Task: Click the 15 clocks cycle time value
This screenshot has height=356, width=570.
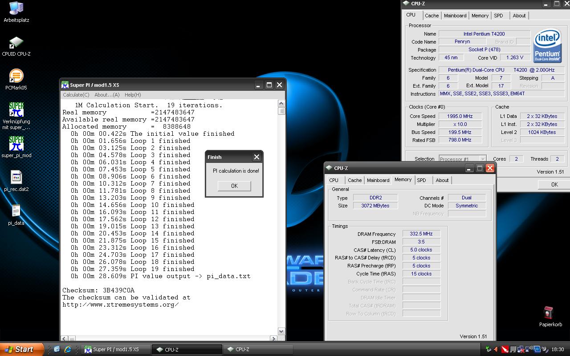Action: click(421, 274)
